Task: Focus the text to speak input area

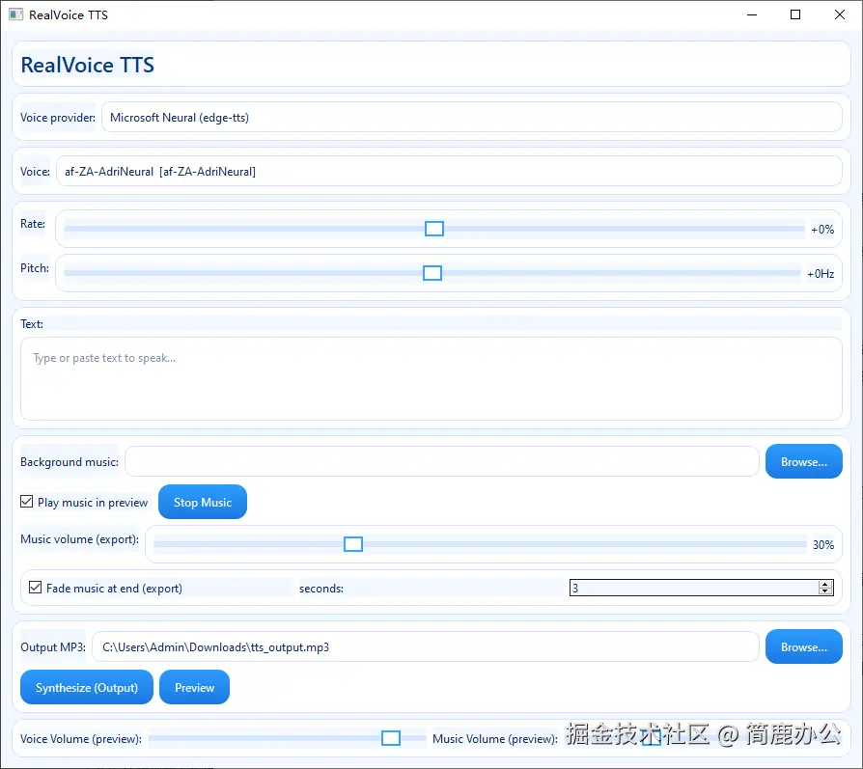Action: pyautogui.click(x=431, y=379)
